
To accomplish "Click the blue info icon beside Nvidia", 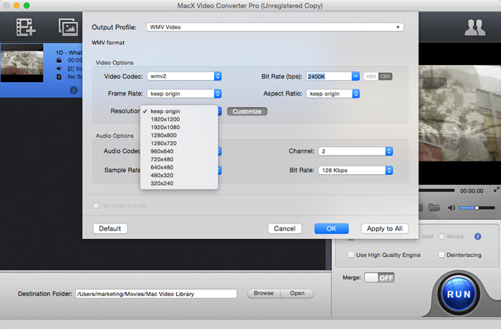I will click(477, 236).
